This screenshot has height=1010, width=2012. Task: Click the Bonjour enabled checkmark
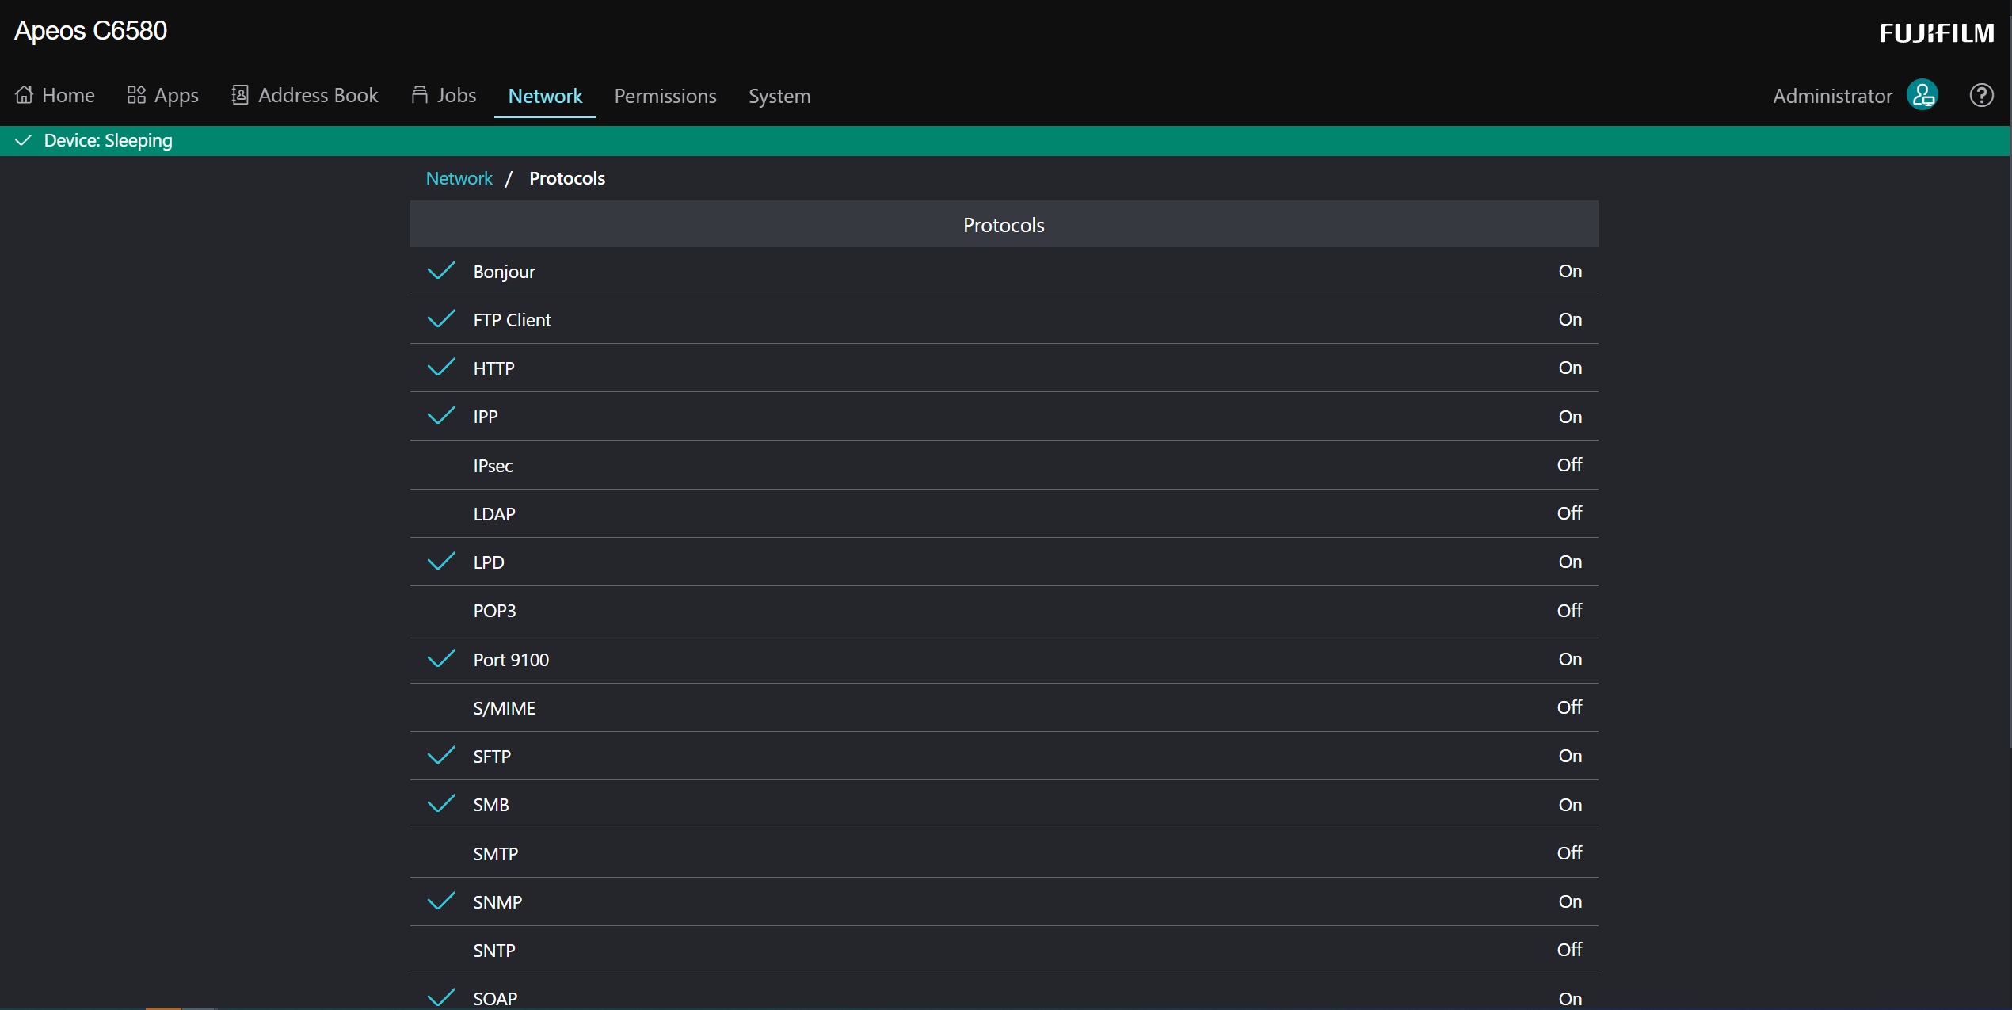click(x=441, y=271)
